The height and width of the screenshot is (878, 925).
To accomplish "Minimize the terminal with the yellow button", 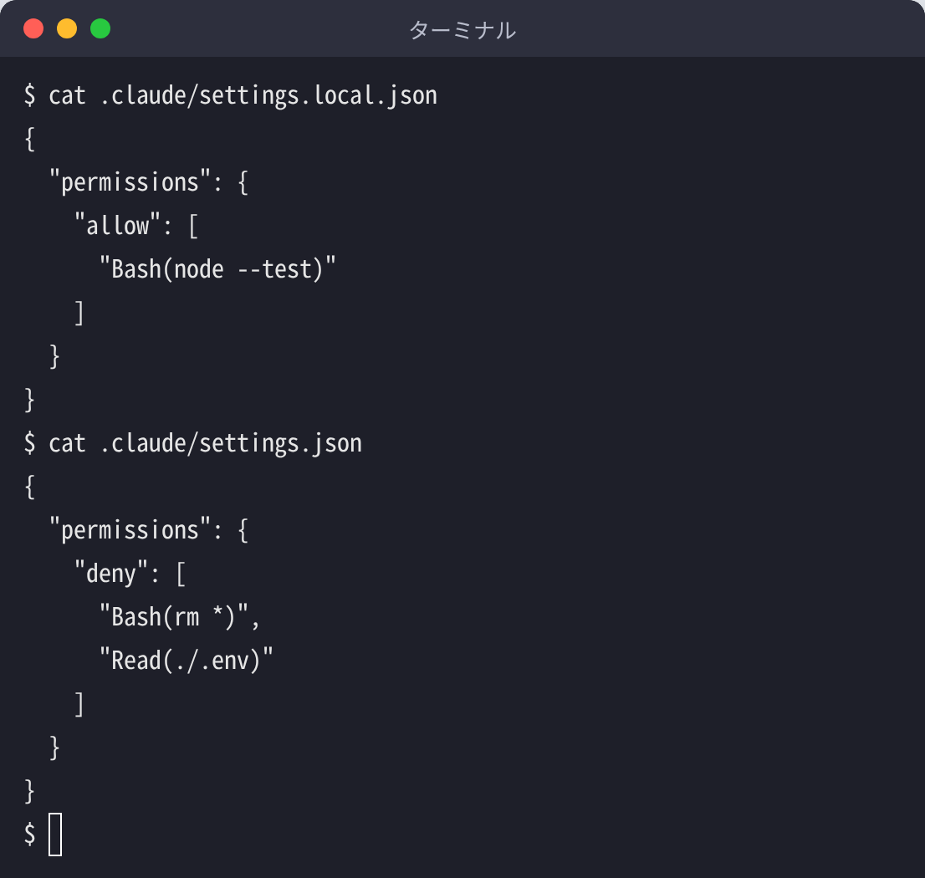I will pos(67,29).
